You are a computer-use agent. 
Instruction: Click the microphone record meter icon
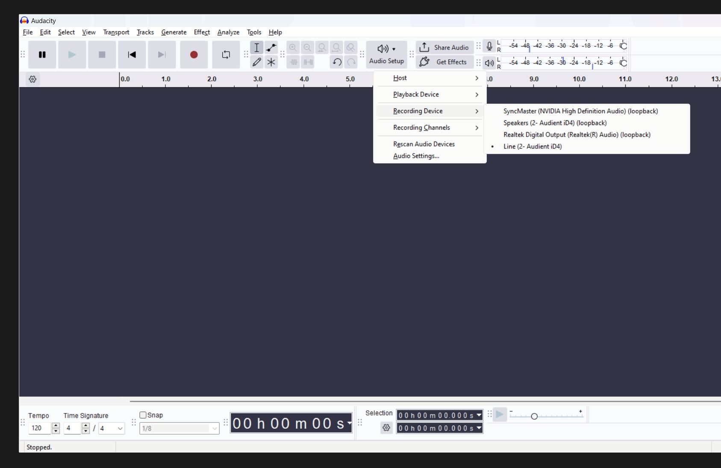489,46
